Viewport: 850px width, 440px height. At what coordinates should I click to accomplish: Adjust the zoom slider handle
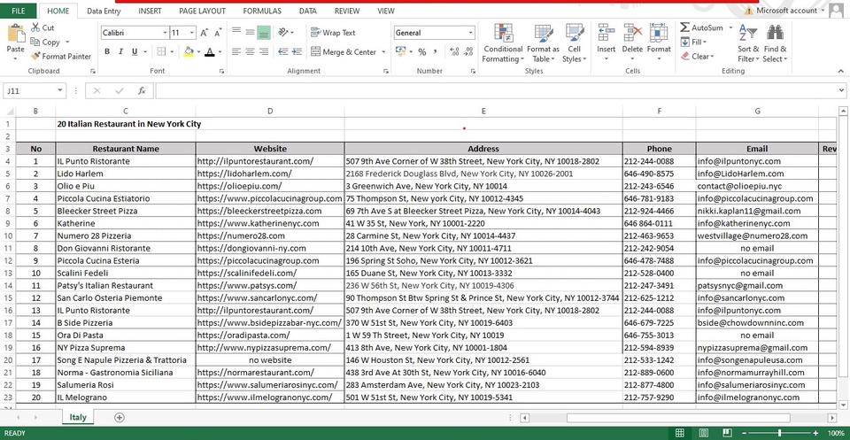(779, 433)
